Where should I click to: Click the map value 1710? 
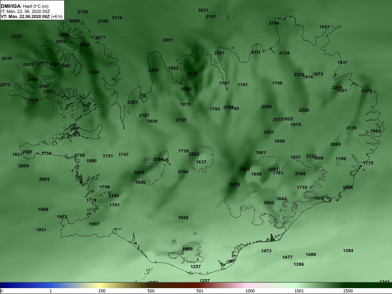302,187
